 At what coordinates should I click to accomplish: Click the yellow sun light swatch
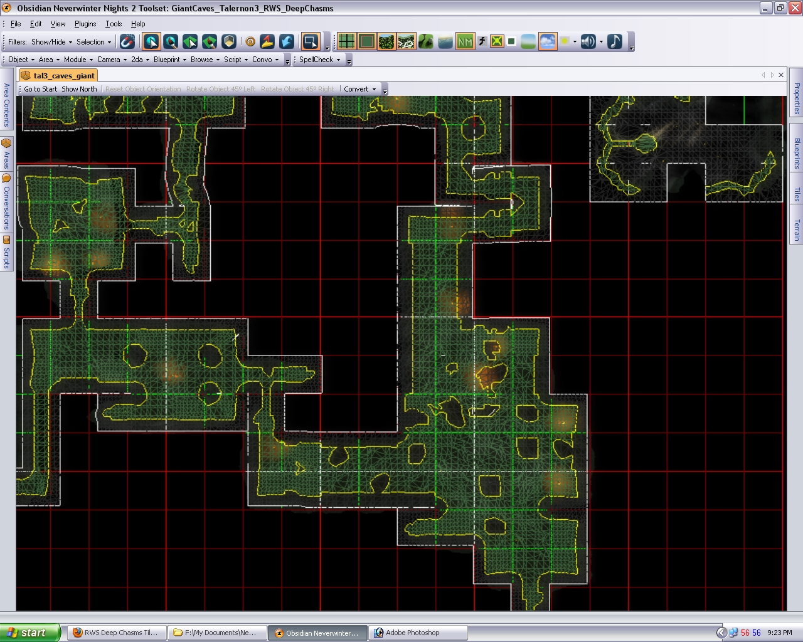[565, 42]
